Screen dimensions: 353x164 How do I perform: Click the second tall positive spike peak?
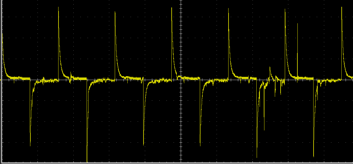pos(115,12)
